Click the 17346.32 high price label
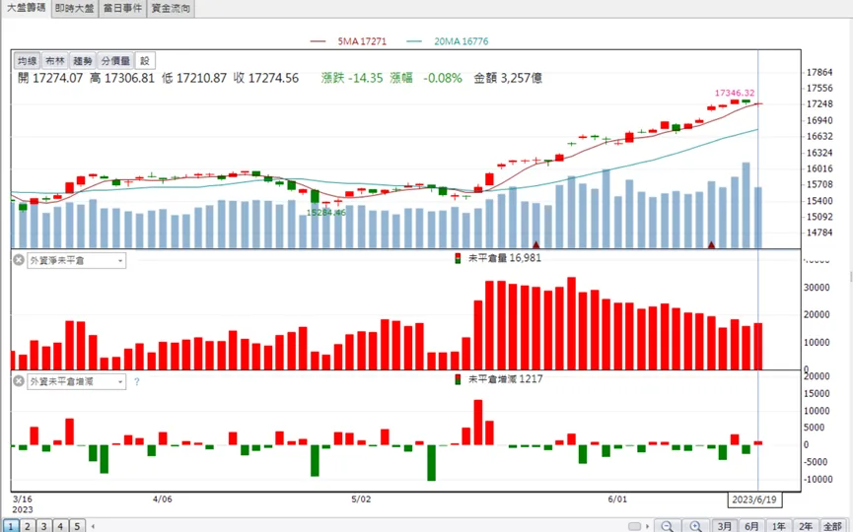This screenshot has height=532, width=853. (x=735, y=93)
